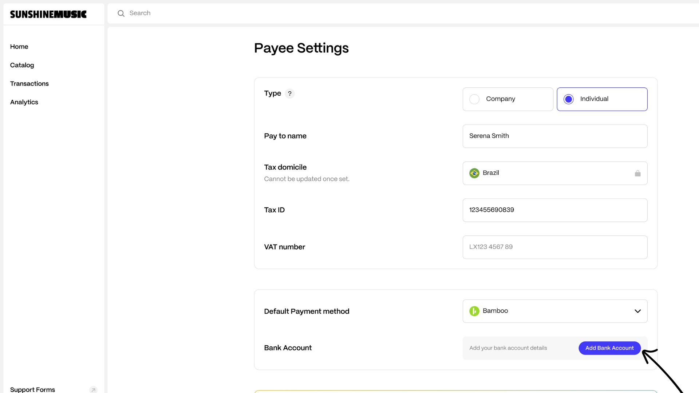The width and height of the screenshot is (699, 393).
Task: Open the Support Forms link
Action: [33, 389]
